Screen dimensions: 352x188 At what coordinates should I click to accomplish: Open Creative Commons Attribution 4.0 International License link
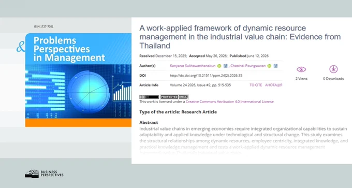click(x=230, y=102)
